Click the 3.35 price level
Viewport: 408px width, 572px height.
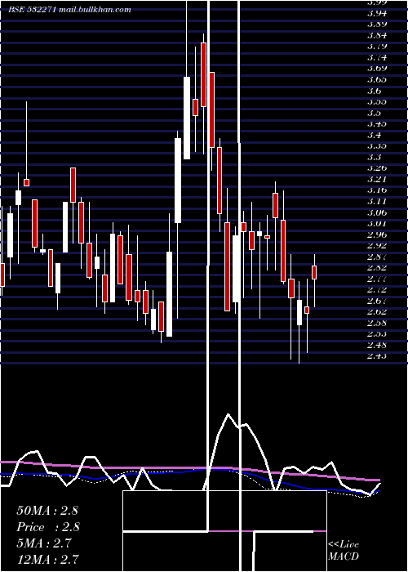click(x=377, y=146)
